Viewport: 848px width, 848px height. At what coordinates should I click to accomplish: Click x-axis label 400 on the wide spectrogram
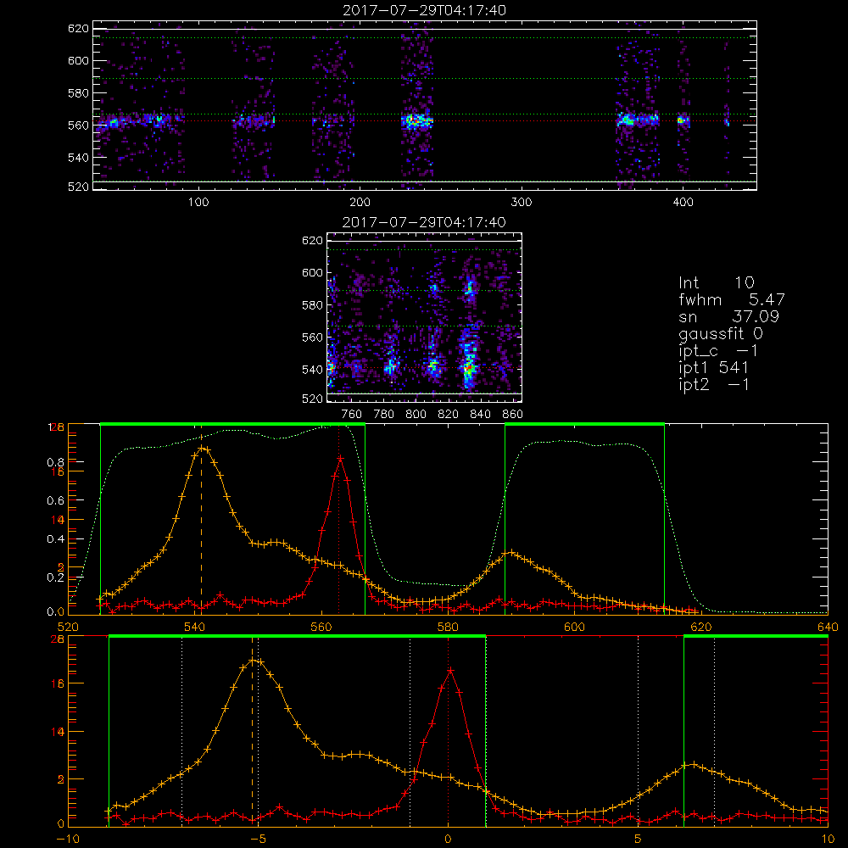683,203
